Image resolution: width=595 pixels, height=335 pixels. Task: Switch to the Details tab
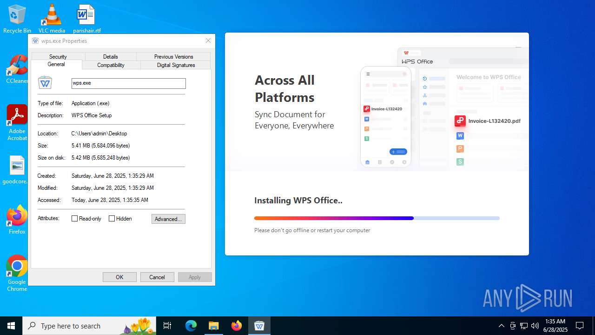tap(111, 56)
